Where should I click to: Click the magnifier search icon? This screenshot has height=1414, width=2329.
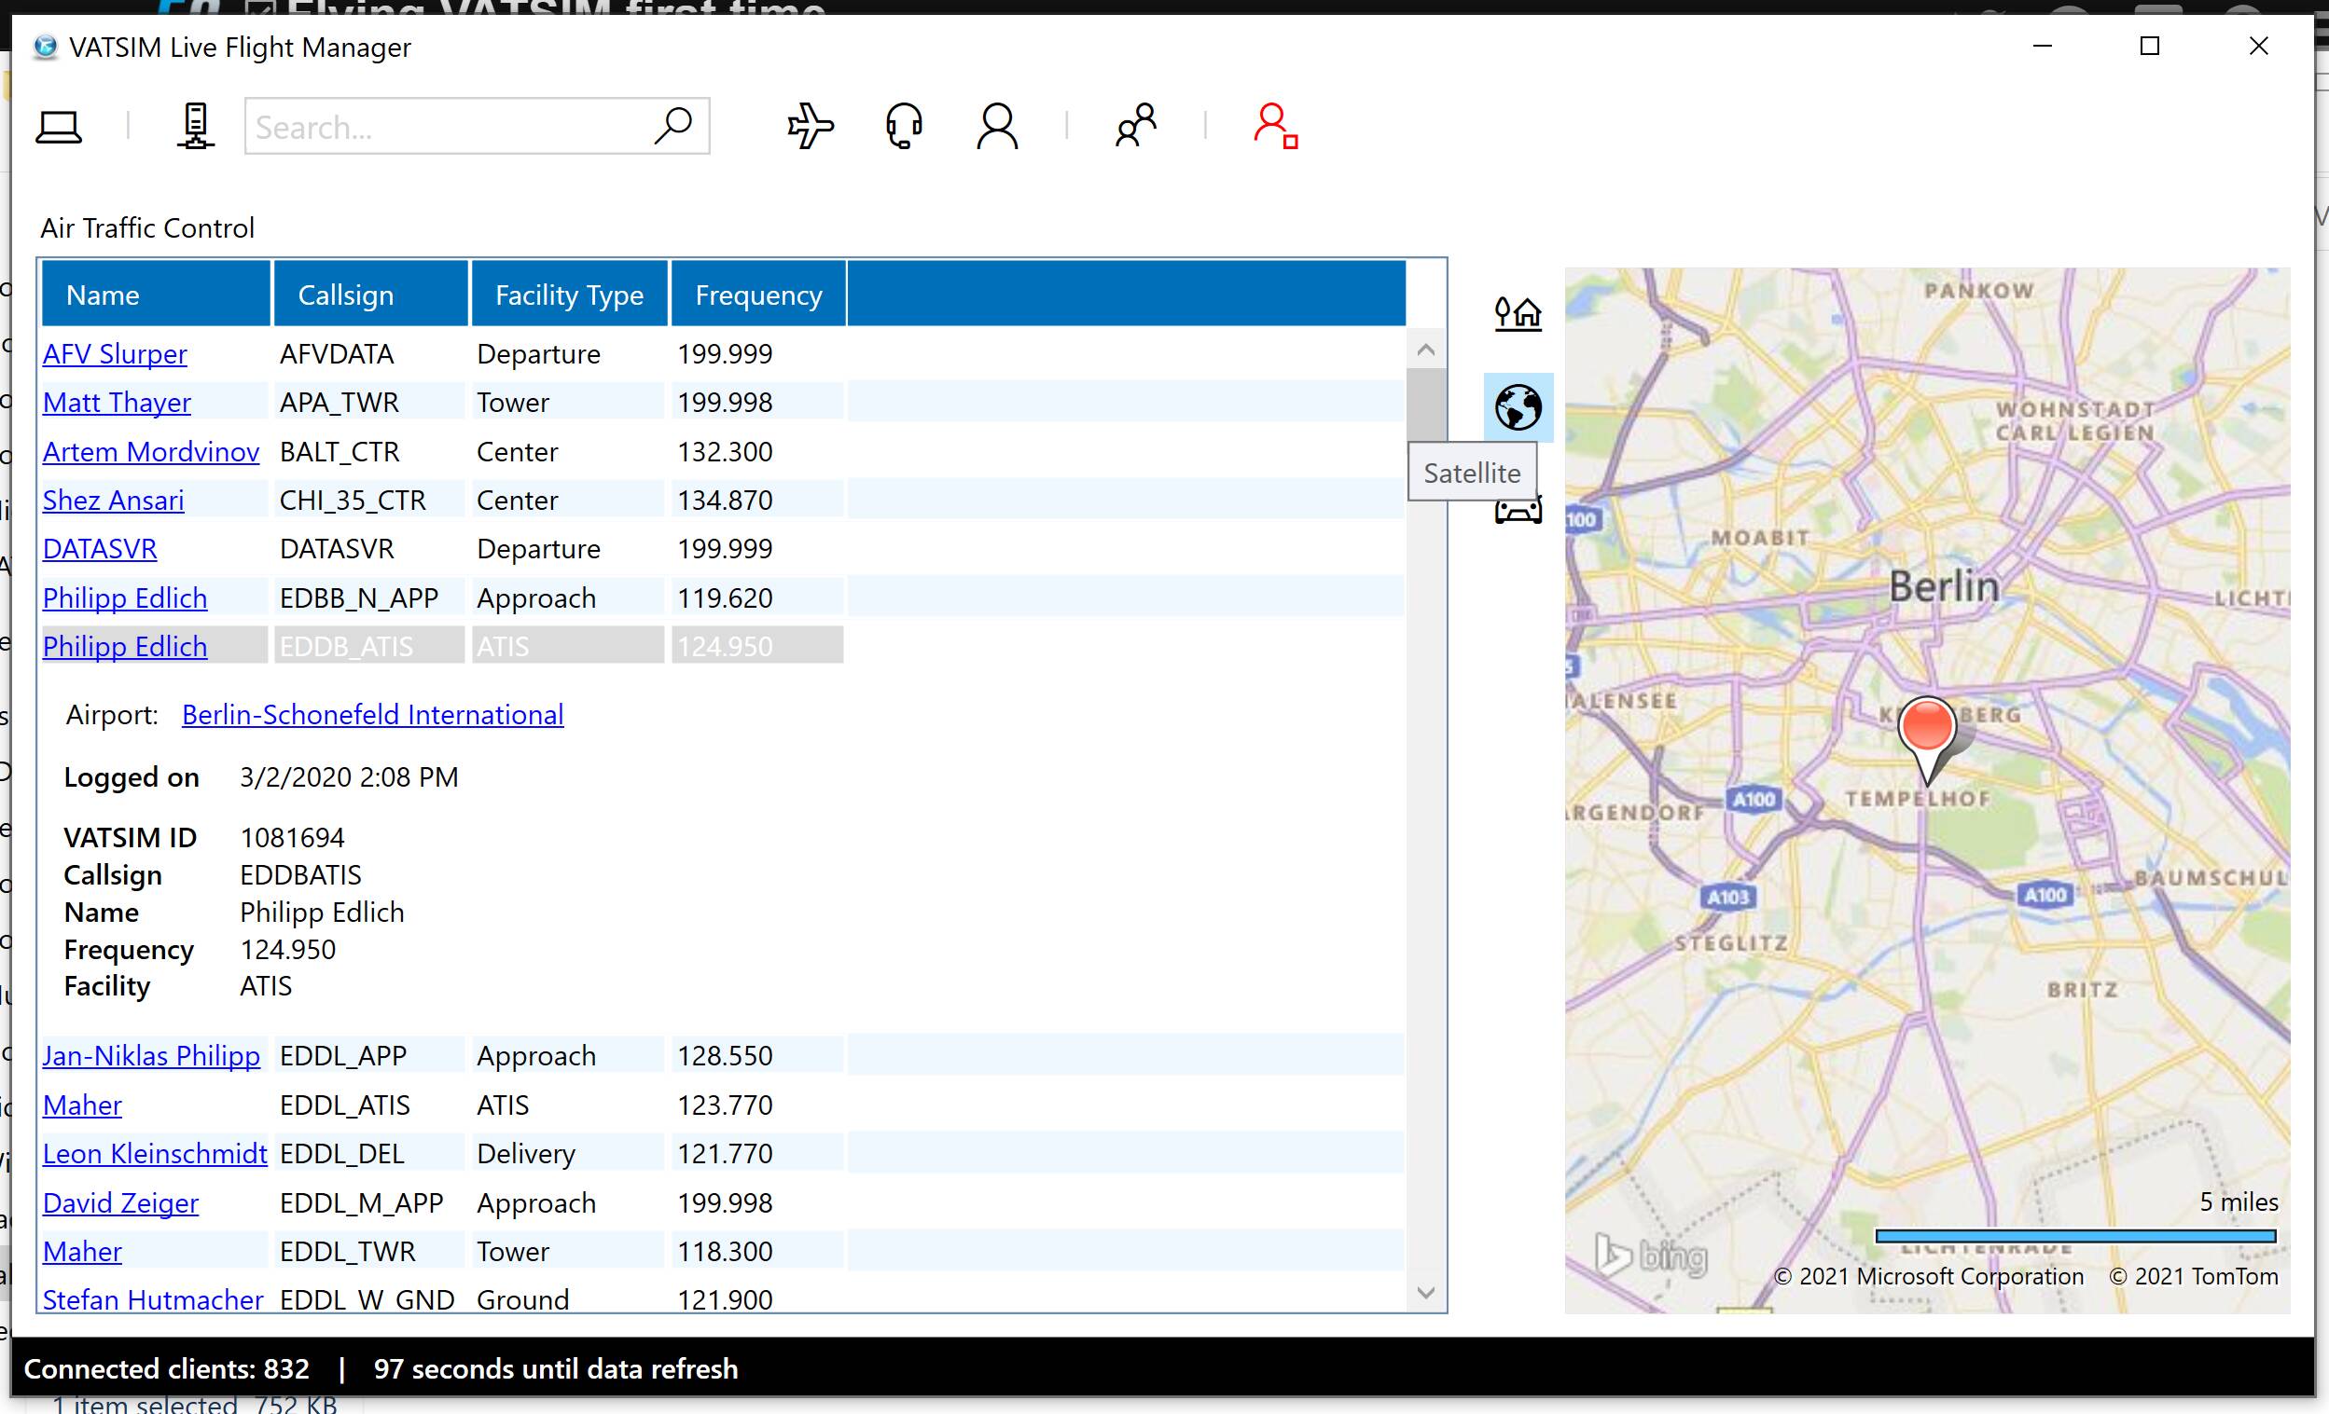(x=673, y=127)
